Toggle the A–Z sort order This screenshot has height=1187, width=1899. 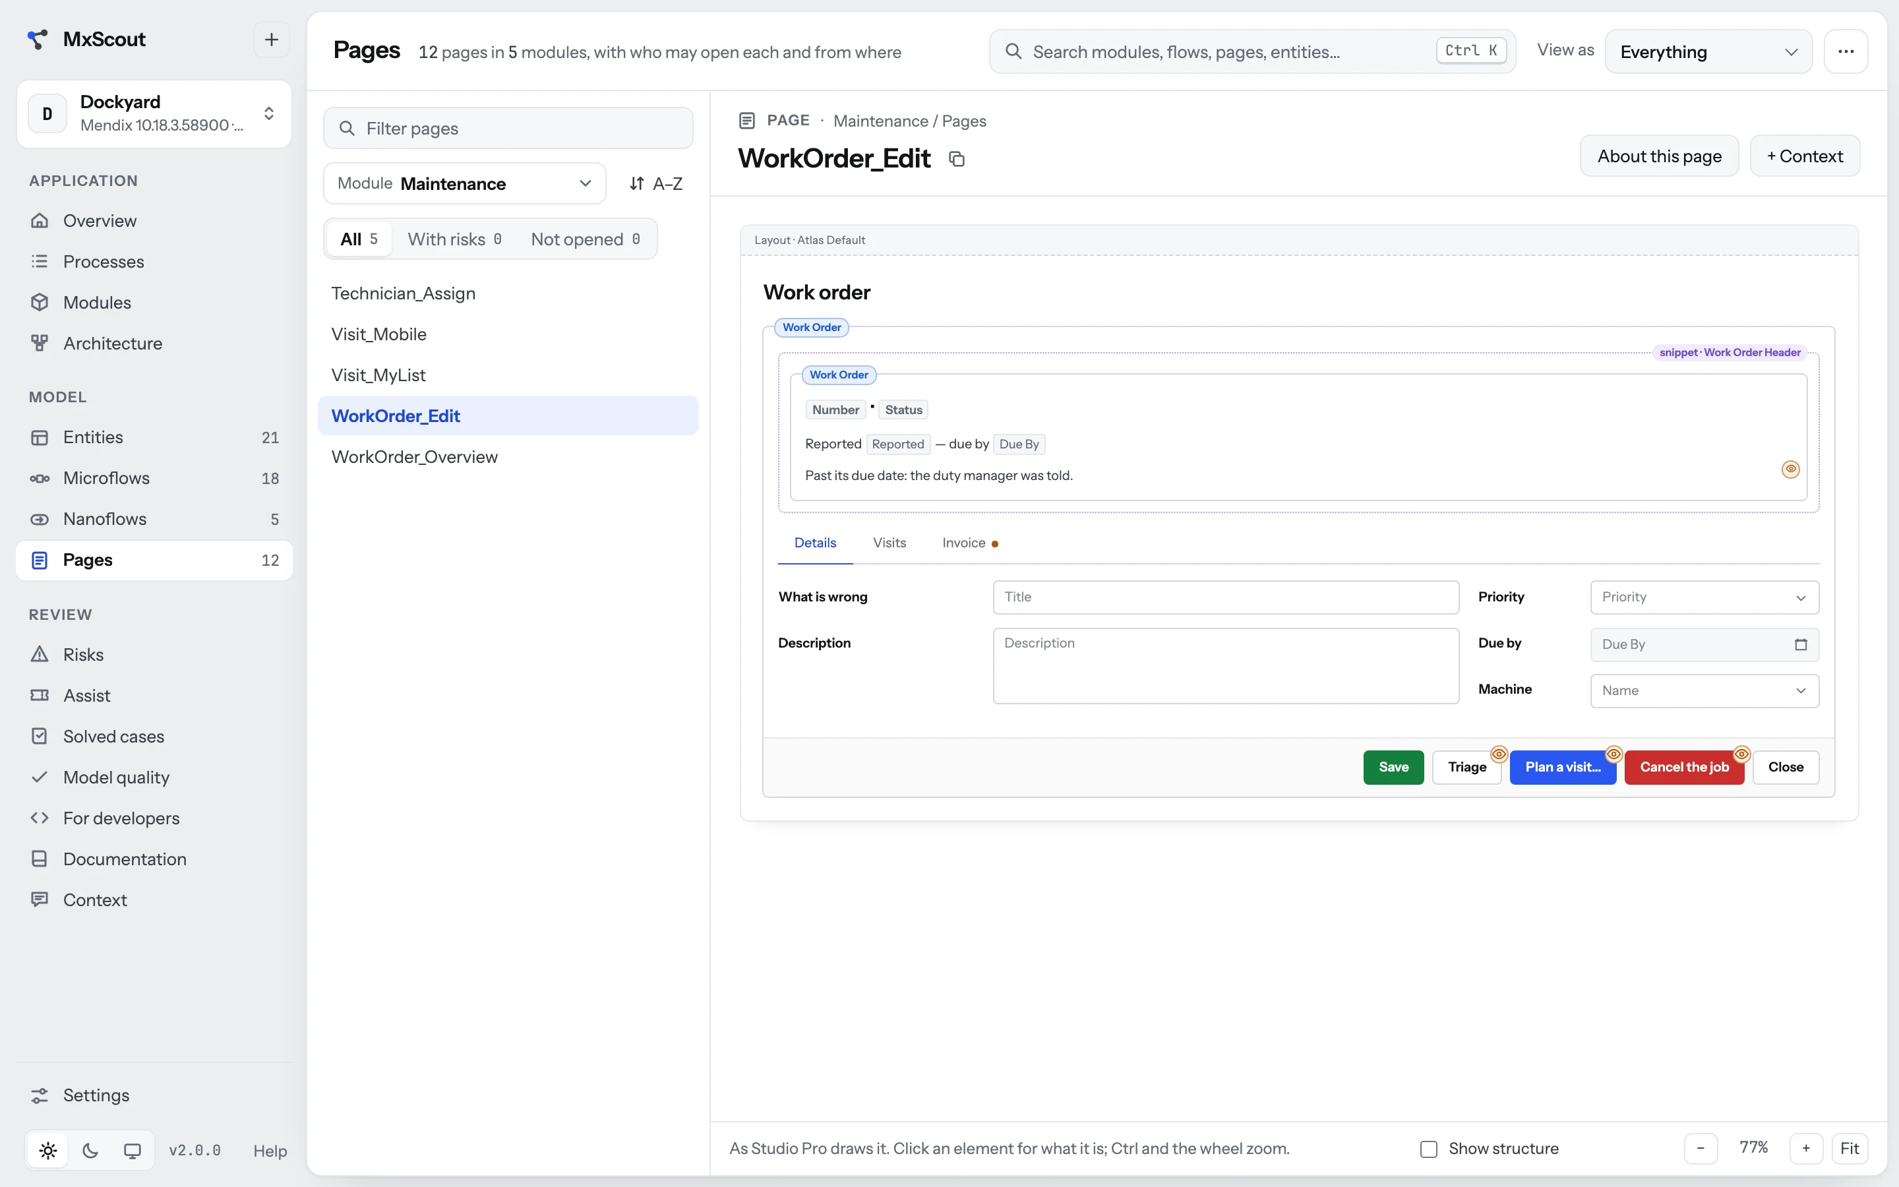[656, 183]
